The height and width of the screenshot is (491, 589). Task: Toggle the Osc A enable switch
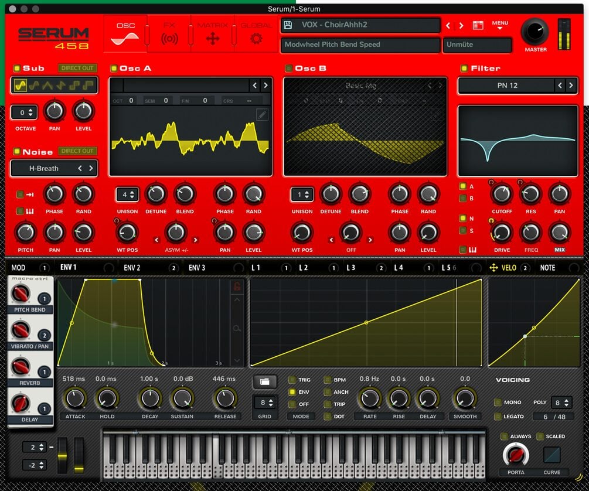114,68
